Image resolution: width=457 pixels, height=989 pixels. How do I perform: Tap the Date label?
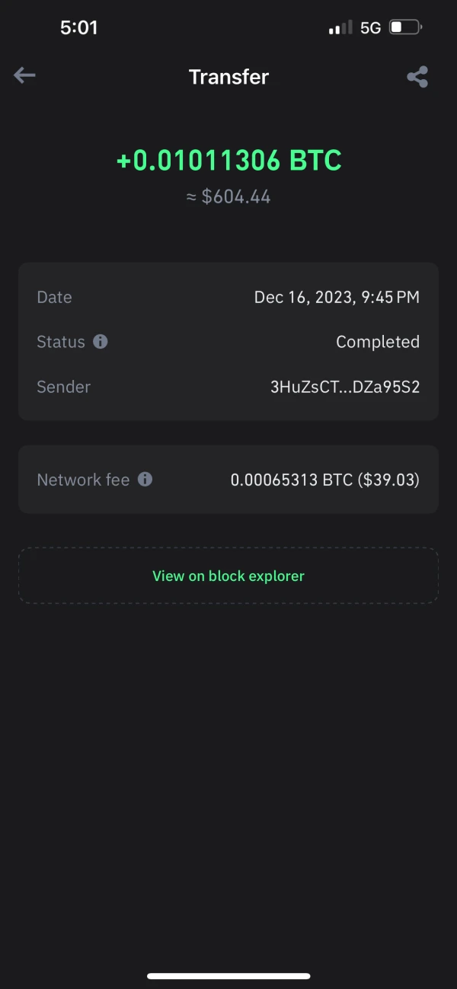pyautogui.click(x=54, y=297)
